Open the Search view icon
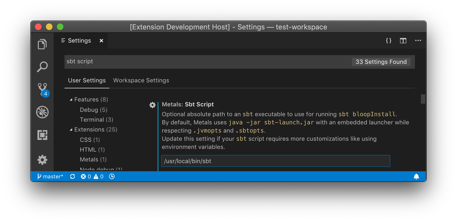Image resolution: width=457 pixels, height=222 pixels. coord(42,67)
